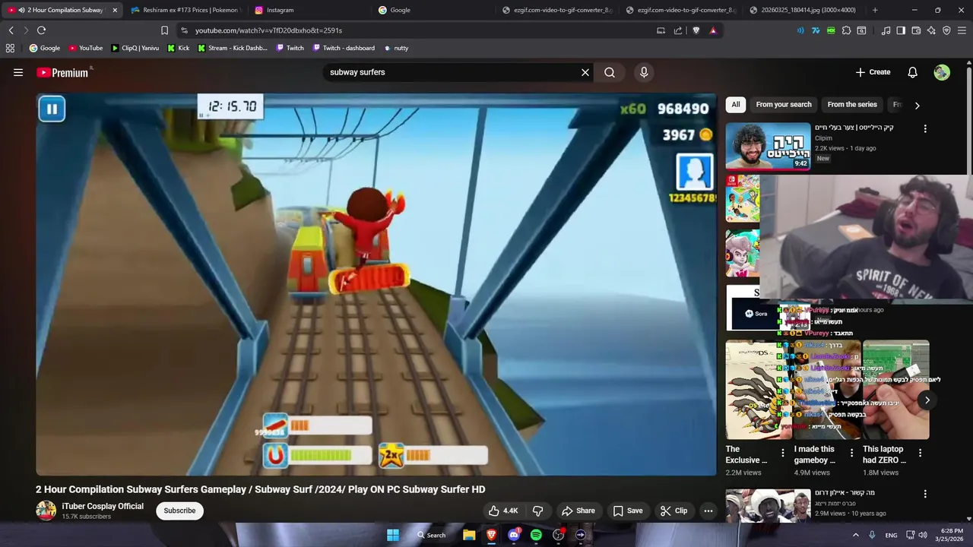The height and width of the screenshot is (547, 973).
Task: Run search with the magnifier button
Action: 610,72
